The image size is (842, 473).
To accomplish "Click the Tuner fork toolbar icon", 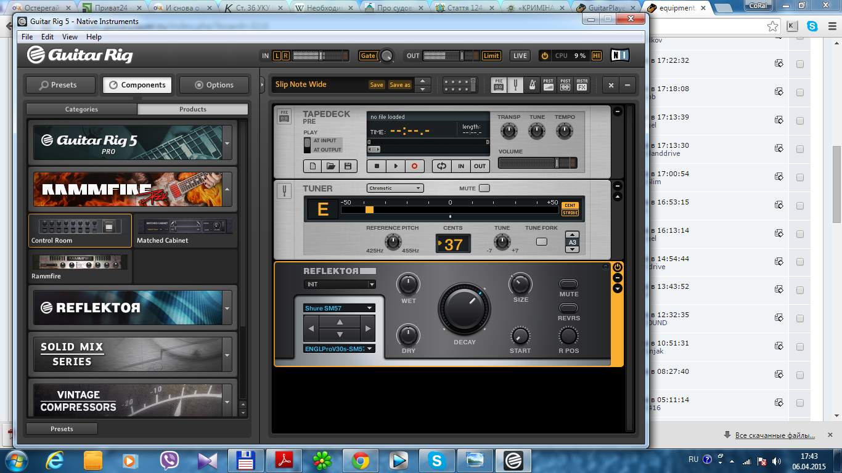I will (x=515, y=85).
